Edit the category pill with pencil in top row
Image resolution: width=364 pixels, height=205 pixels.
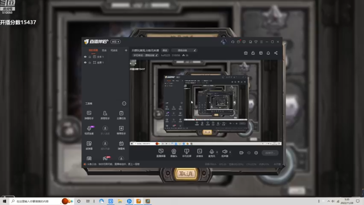(184, 50)
